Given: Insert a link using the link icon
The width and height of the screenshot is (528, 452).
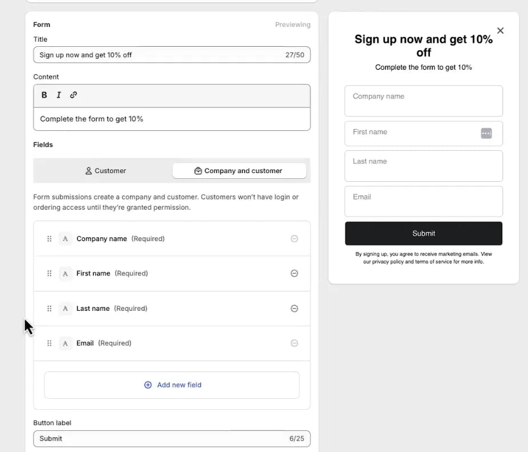Looking at the screenshot, I should [73, 95].
